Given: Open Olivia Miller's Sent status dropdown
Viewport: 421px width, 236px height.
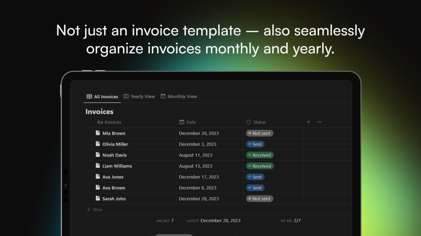Looking at the screenshot, I should pyautogui.click(x=255, y=144).
